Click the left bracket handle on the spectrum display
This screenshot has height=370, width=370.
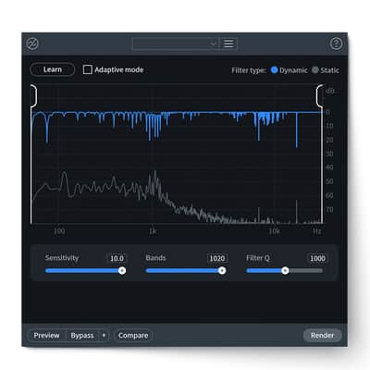click(33, 96)
